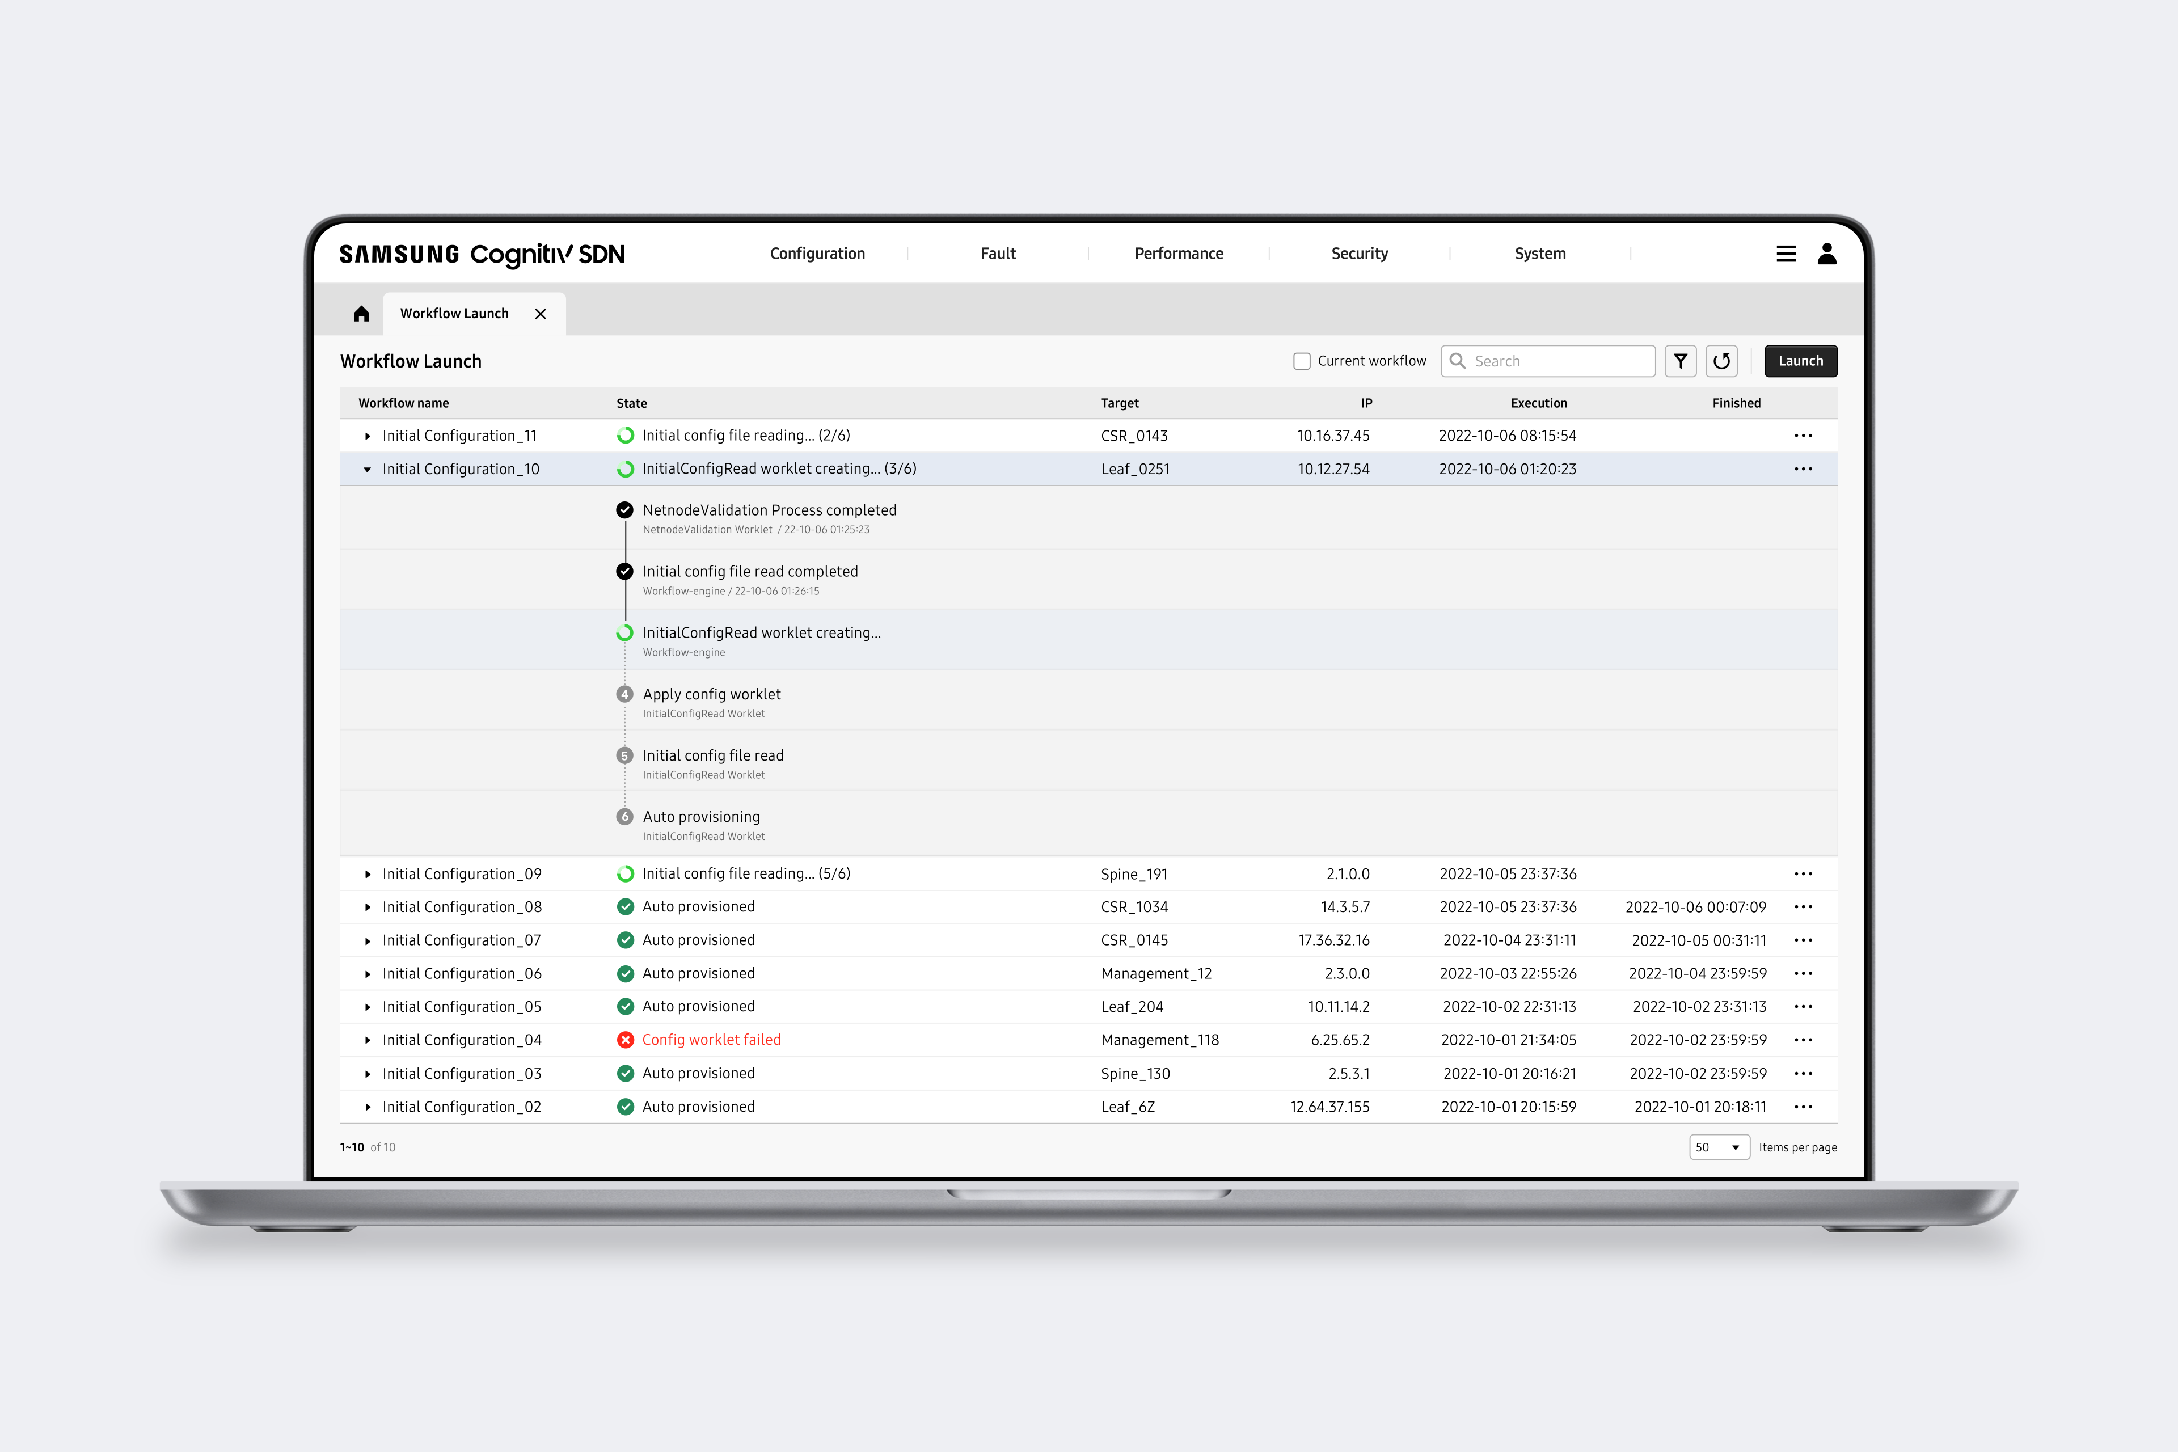Screen dimensions: 2178x1452
Task: Open the items per page dropdown
Action: (x=1719, y=1147)
